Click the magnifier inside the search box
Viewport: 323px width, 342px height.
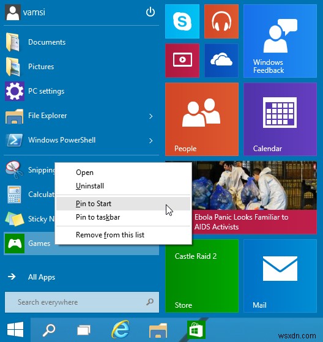pos(150,302)
